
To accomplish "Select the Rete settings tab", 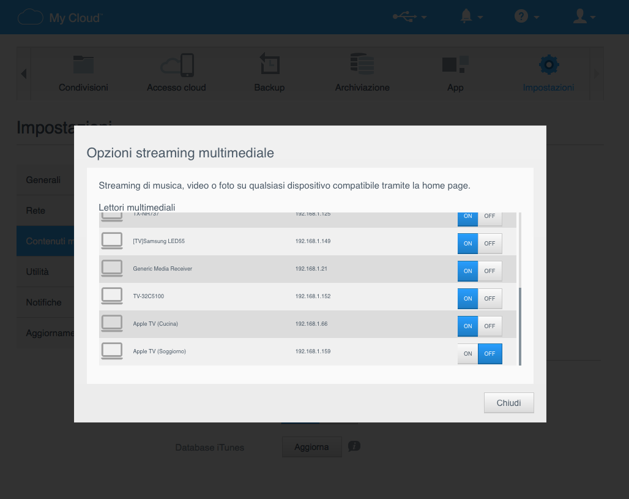I will 45,211.
